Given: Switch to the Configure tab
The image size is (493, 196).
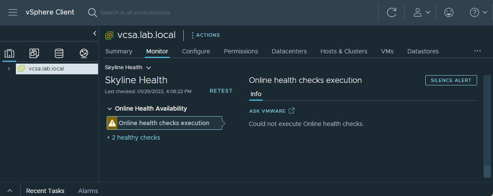Looking at the screenshot, I should point(196,51).
